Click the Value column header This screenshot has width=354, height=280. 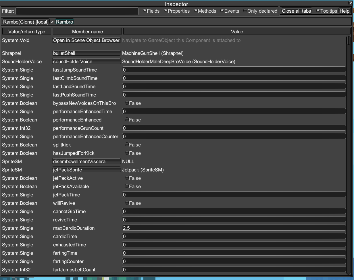point(237,31)
